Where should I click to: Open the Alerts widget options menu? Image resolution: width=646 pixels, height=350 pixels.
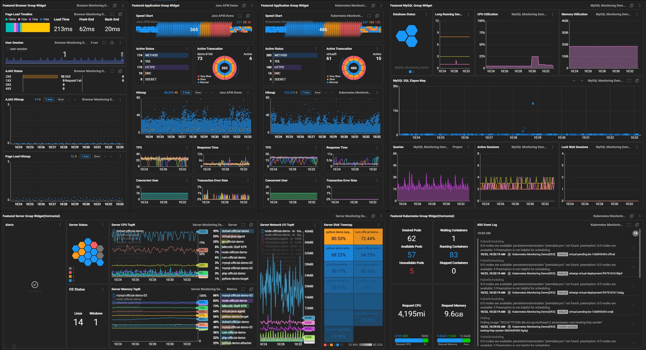tap(60, 225)
